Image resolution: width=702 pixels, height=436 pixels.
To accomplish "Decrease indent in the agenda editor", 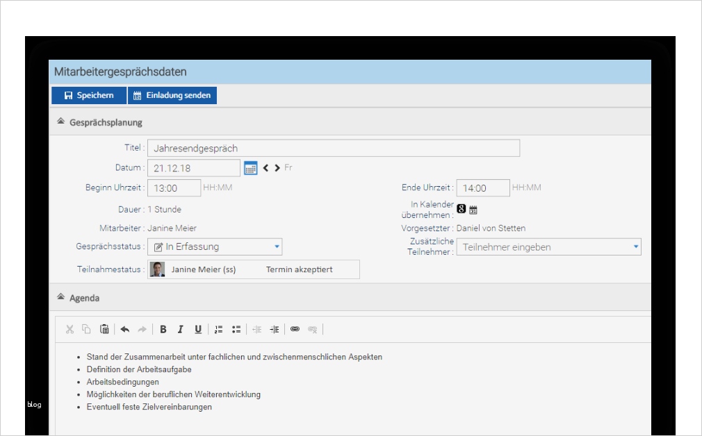I will pos(257,330).
